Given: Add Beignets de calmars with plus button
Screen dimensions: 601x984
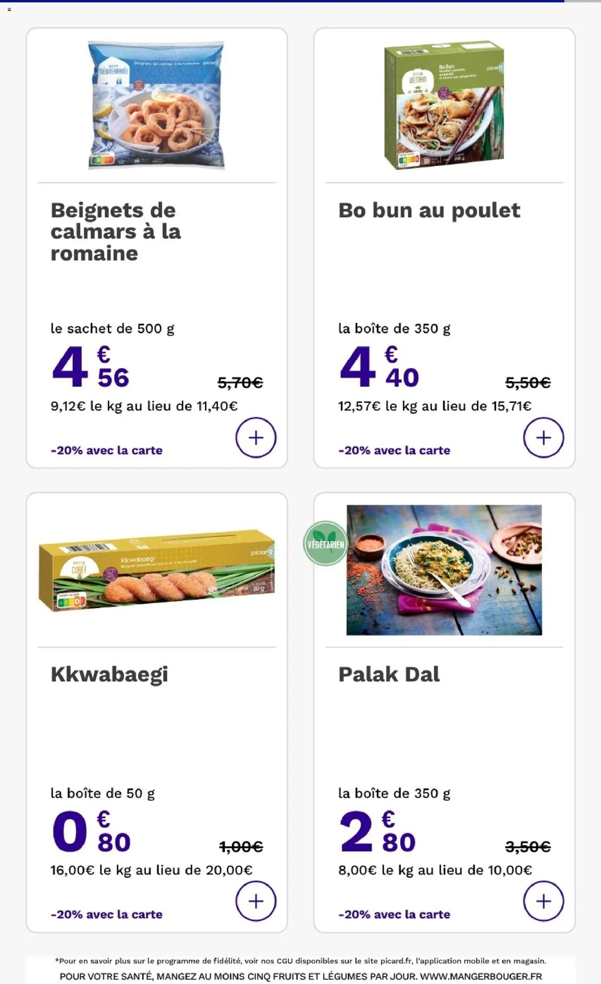Looking at the screenshot, I should click(x=256, y=437).
